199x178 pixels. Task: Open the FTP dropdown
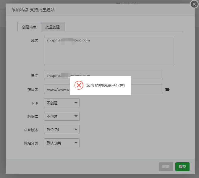coord(62,103)
